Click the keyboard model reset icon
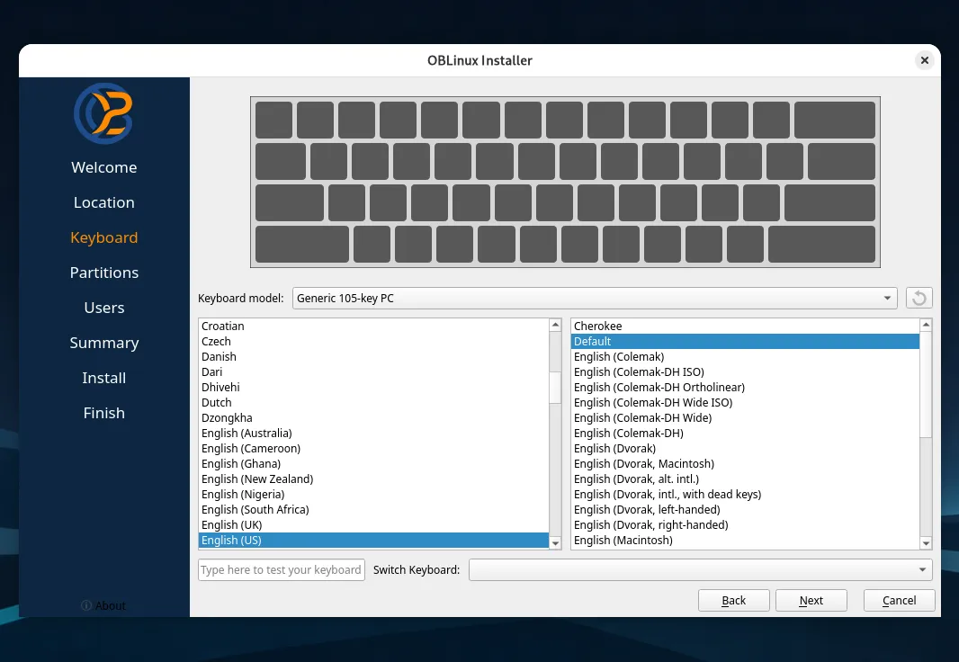The image size is (959, 662). 919,299
